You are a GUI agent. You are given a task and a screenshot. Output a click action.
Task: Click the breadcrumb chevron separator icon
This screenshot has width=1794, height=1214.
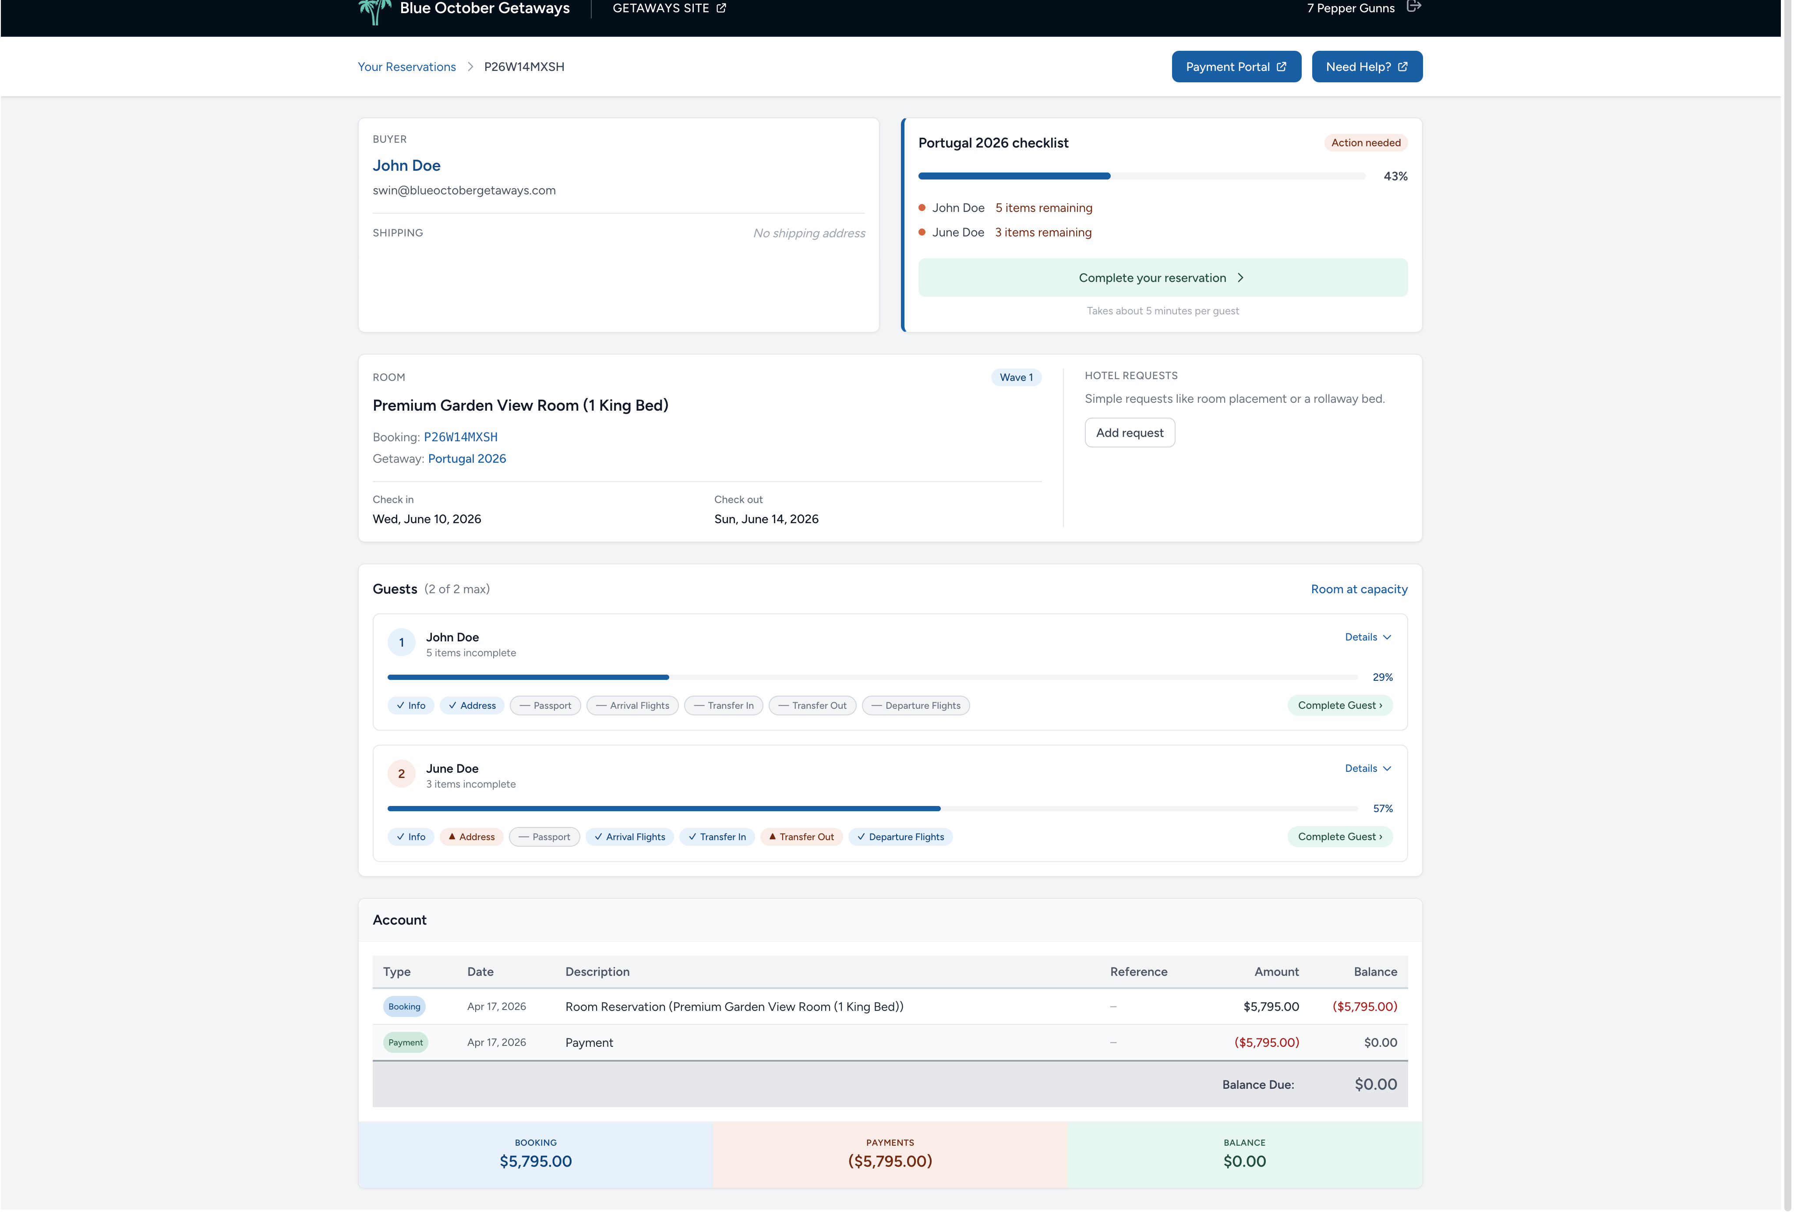pyautogui.click(x=470, y=67)
